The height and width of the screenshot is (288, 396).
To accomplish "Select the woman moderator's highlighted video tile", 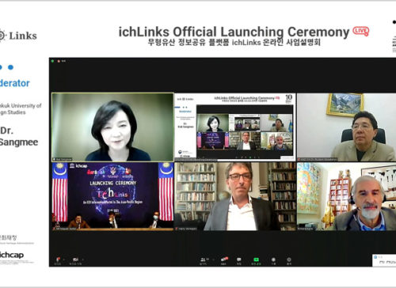I will pyautogui.click(x=112, y=127).
